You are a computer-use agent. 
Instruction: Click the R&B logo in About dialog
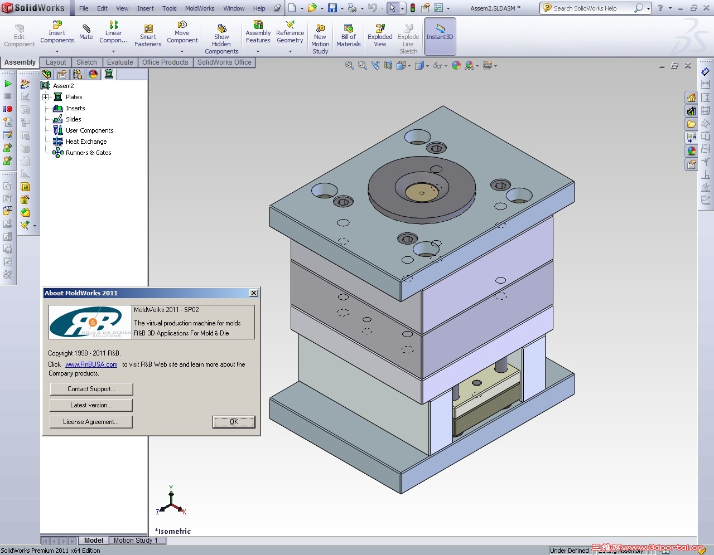[x=90, y=322]
